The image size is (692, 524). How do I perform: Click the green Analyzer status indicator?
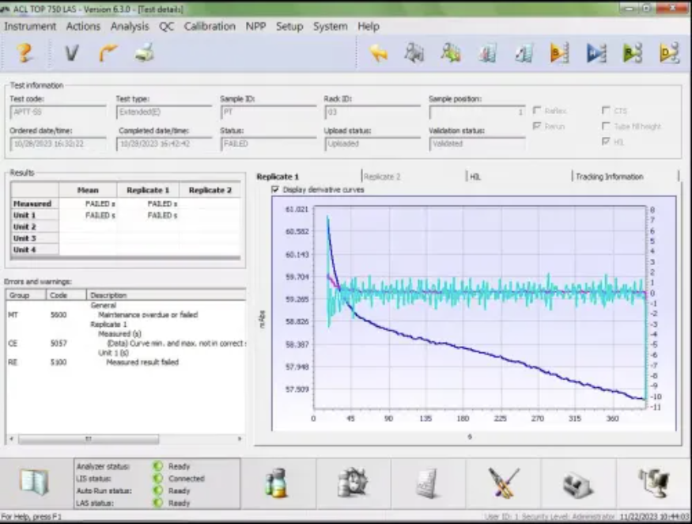coord(158,465)
